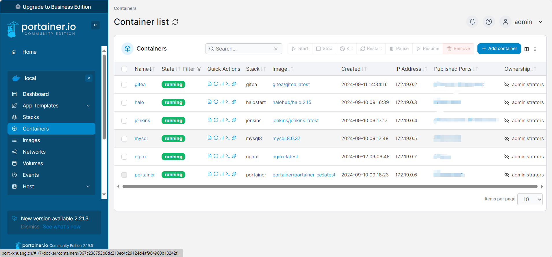Open stats icon for gitea container
Screen dimensions: 552x257
click(x=222, y=84)
